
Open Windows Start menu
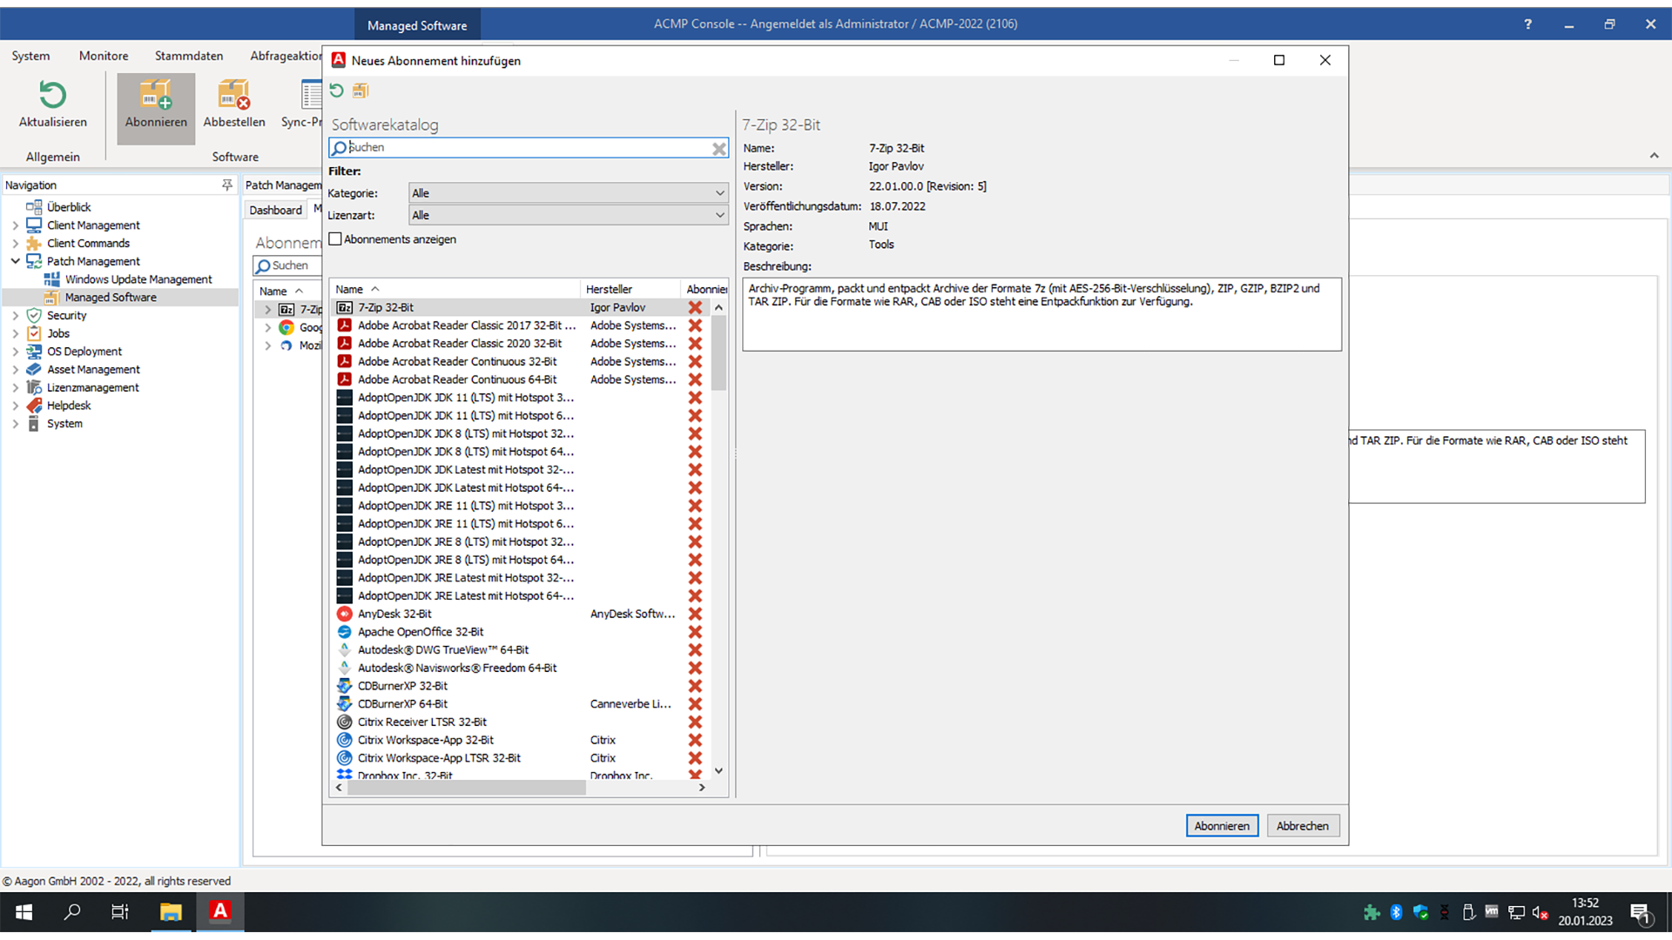[x=24, y=912]
